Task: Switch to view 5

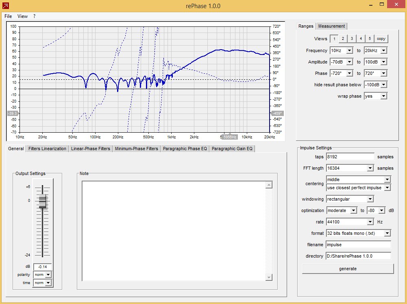Action: [369, 39]
